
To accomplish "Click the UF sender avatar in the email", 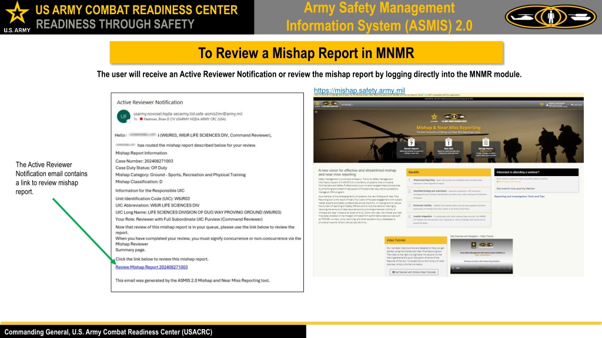I will click(x=123, y=116).
